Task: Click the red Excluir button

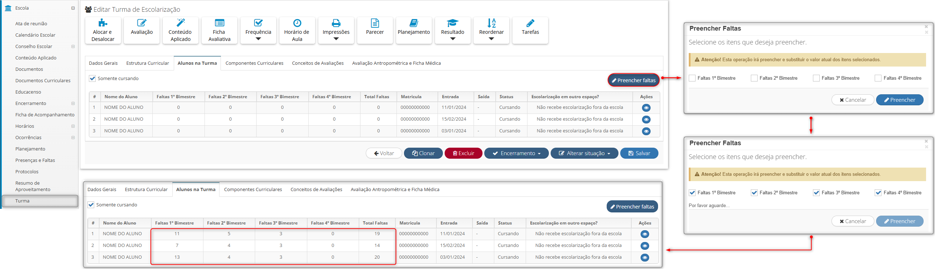Action: (x=463, y=153)
